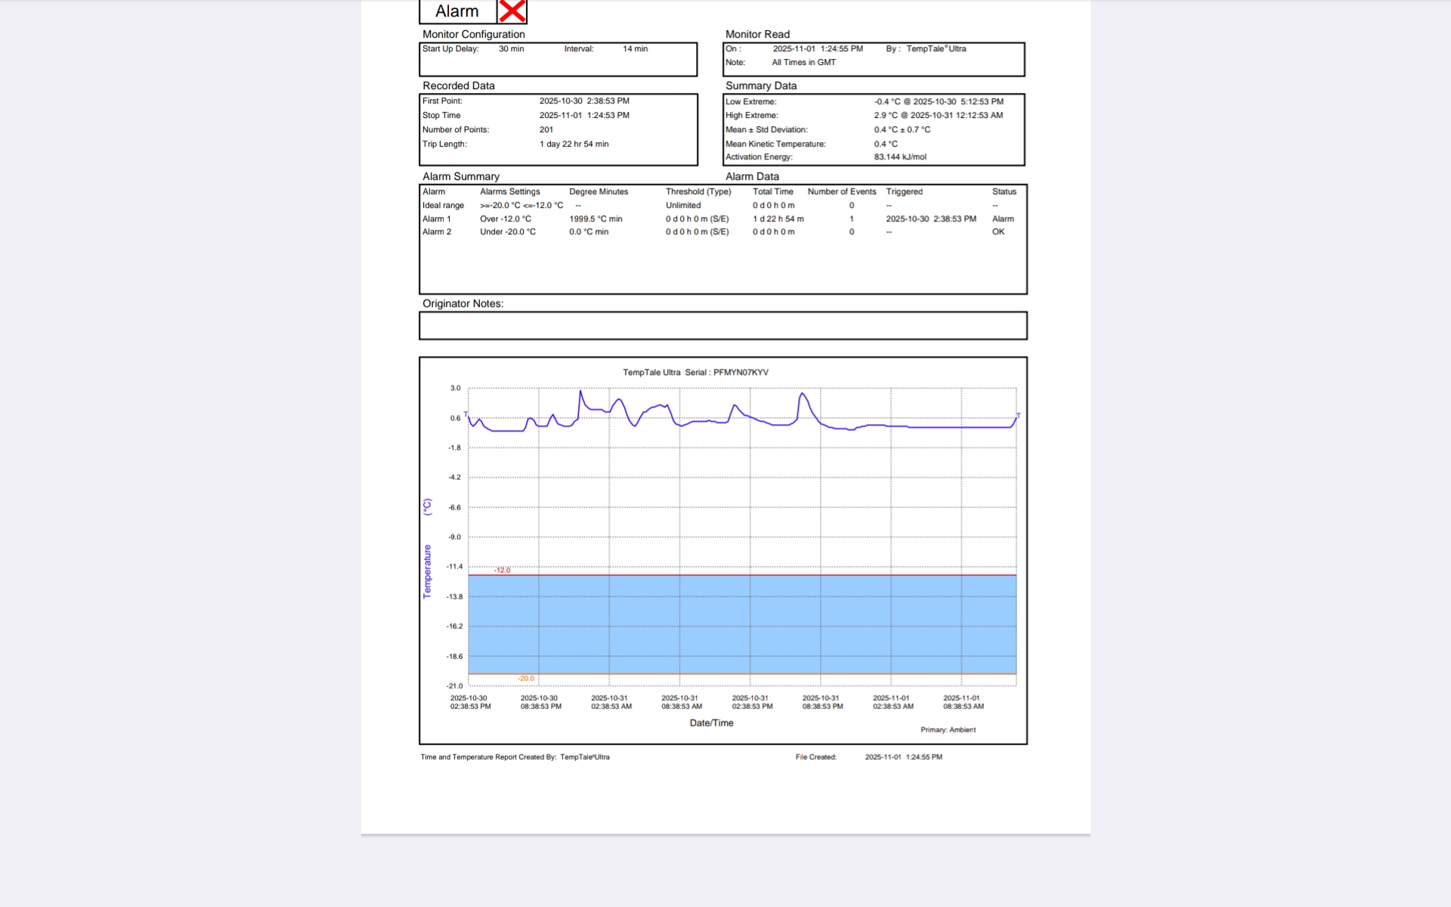
Task: Click the Alarm 2 row label
Action: (x=437, y=232)
